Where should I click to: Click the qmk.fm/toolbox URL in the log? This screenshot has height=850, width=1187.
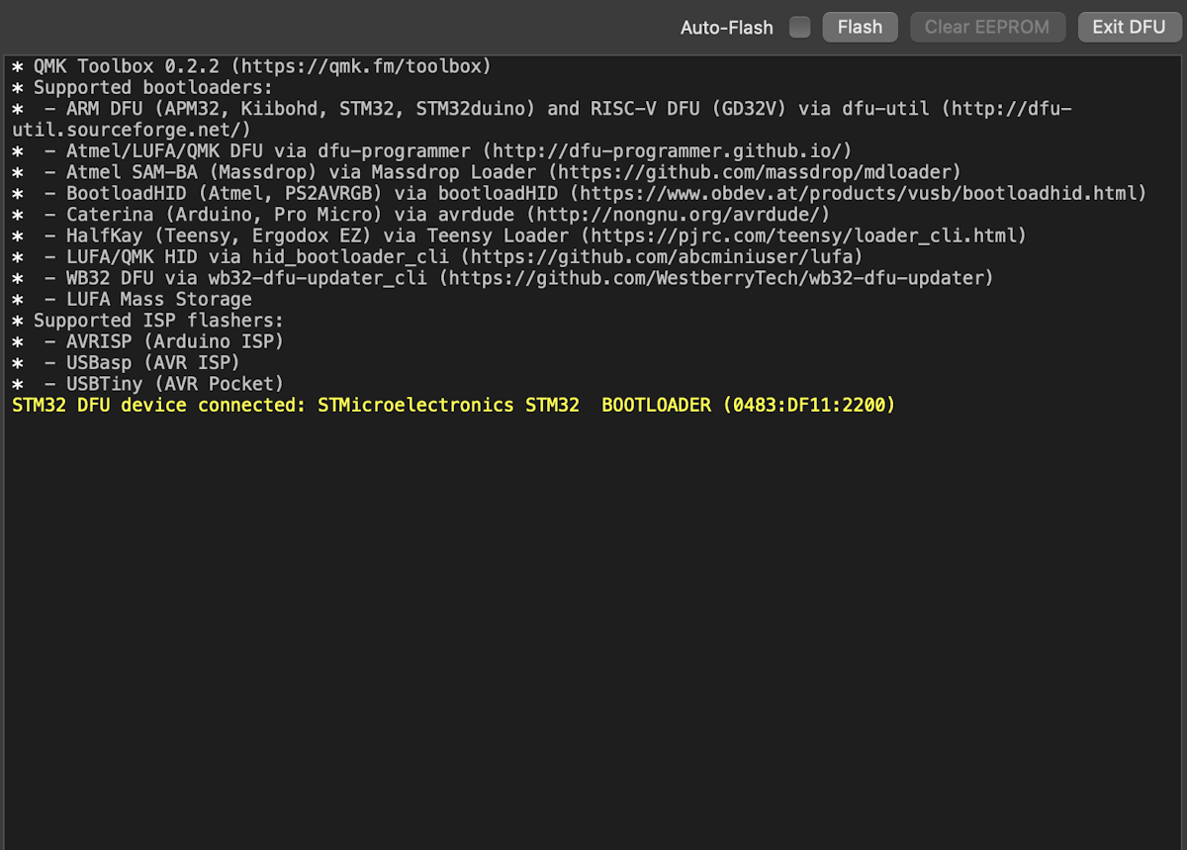pyautogui.click(x=366, y=66)
